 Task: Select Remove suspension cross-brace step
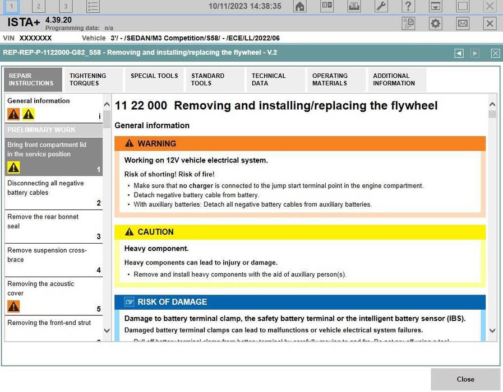tap(54, 260)
